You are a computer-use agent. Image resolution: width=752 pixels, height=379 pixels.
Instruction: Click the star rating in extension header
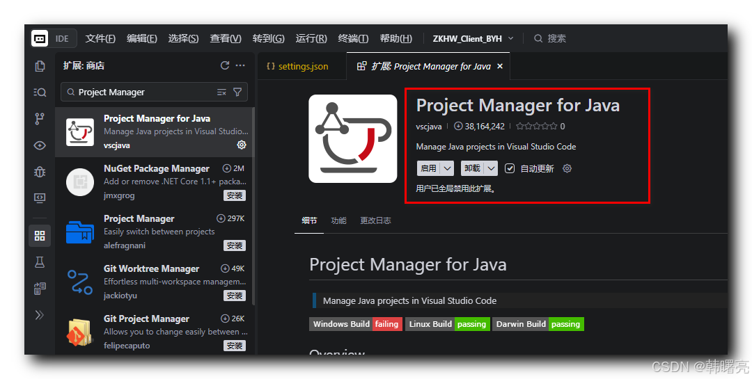pos(536,126)
